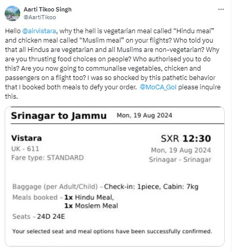Click the Srinagar - Srinagar airport text
233x252 pixels.
pos(180,160)
